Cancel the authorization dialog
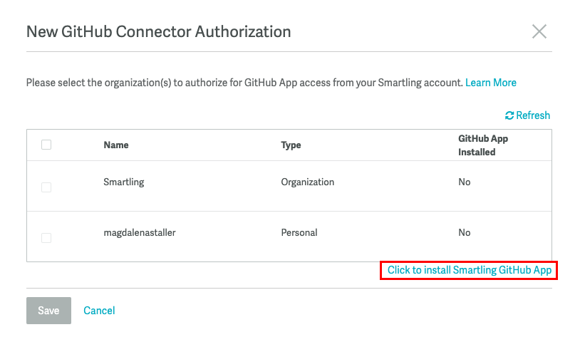Viewport: 580px width, 337px height. click(99, 311)
